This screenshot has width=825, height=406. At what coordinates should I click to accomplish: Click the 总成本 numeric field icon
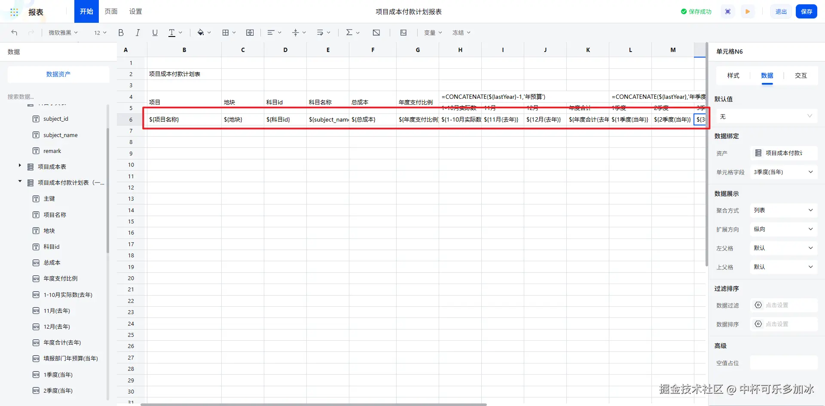pos(36,263)
